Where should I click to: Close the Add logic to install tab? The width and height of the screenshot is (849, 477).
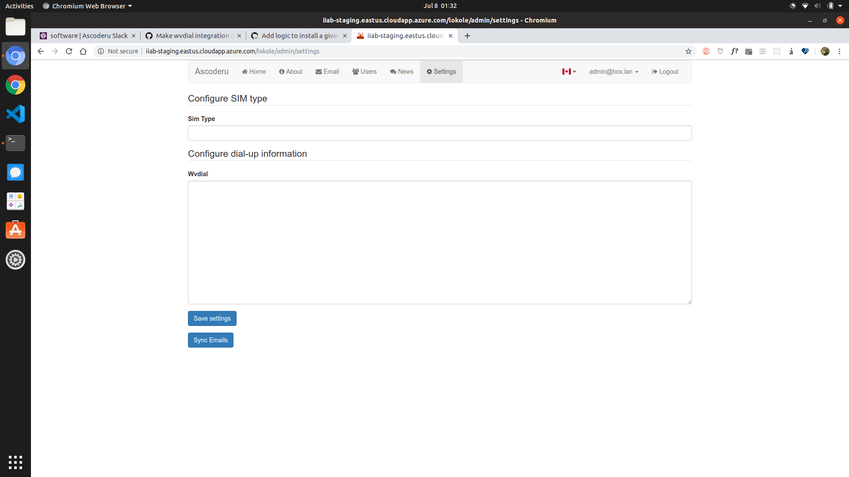tap(345, 36)
